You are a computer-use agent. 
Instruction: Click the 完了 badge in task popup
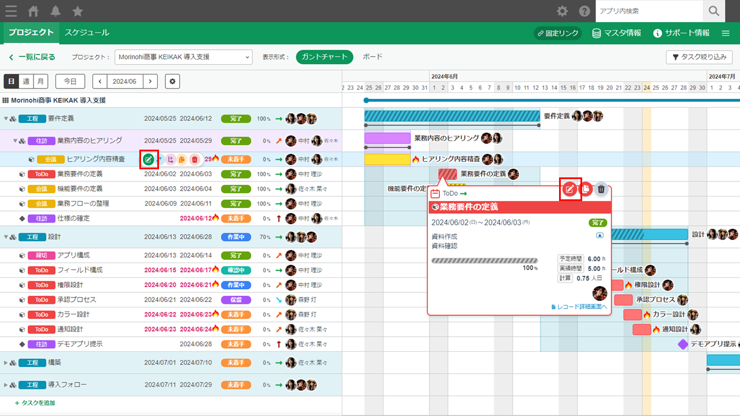[598, 222]
